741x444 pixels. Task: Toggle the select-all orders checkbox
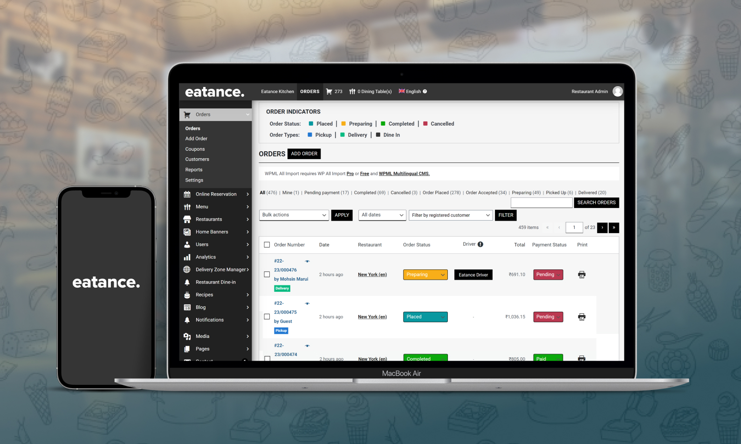(x=267, y=245)
